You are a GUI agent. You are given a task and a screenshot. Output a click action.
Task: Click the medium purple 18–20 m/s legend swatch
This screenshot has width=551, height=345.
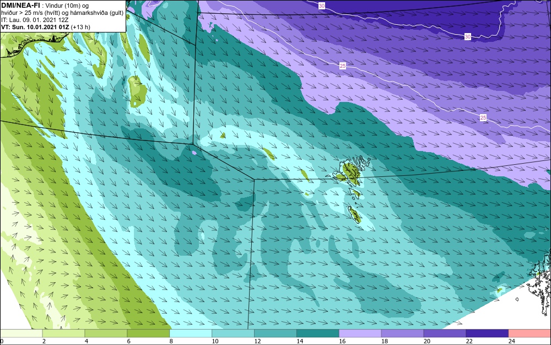[x=402, y=333]
